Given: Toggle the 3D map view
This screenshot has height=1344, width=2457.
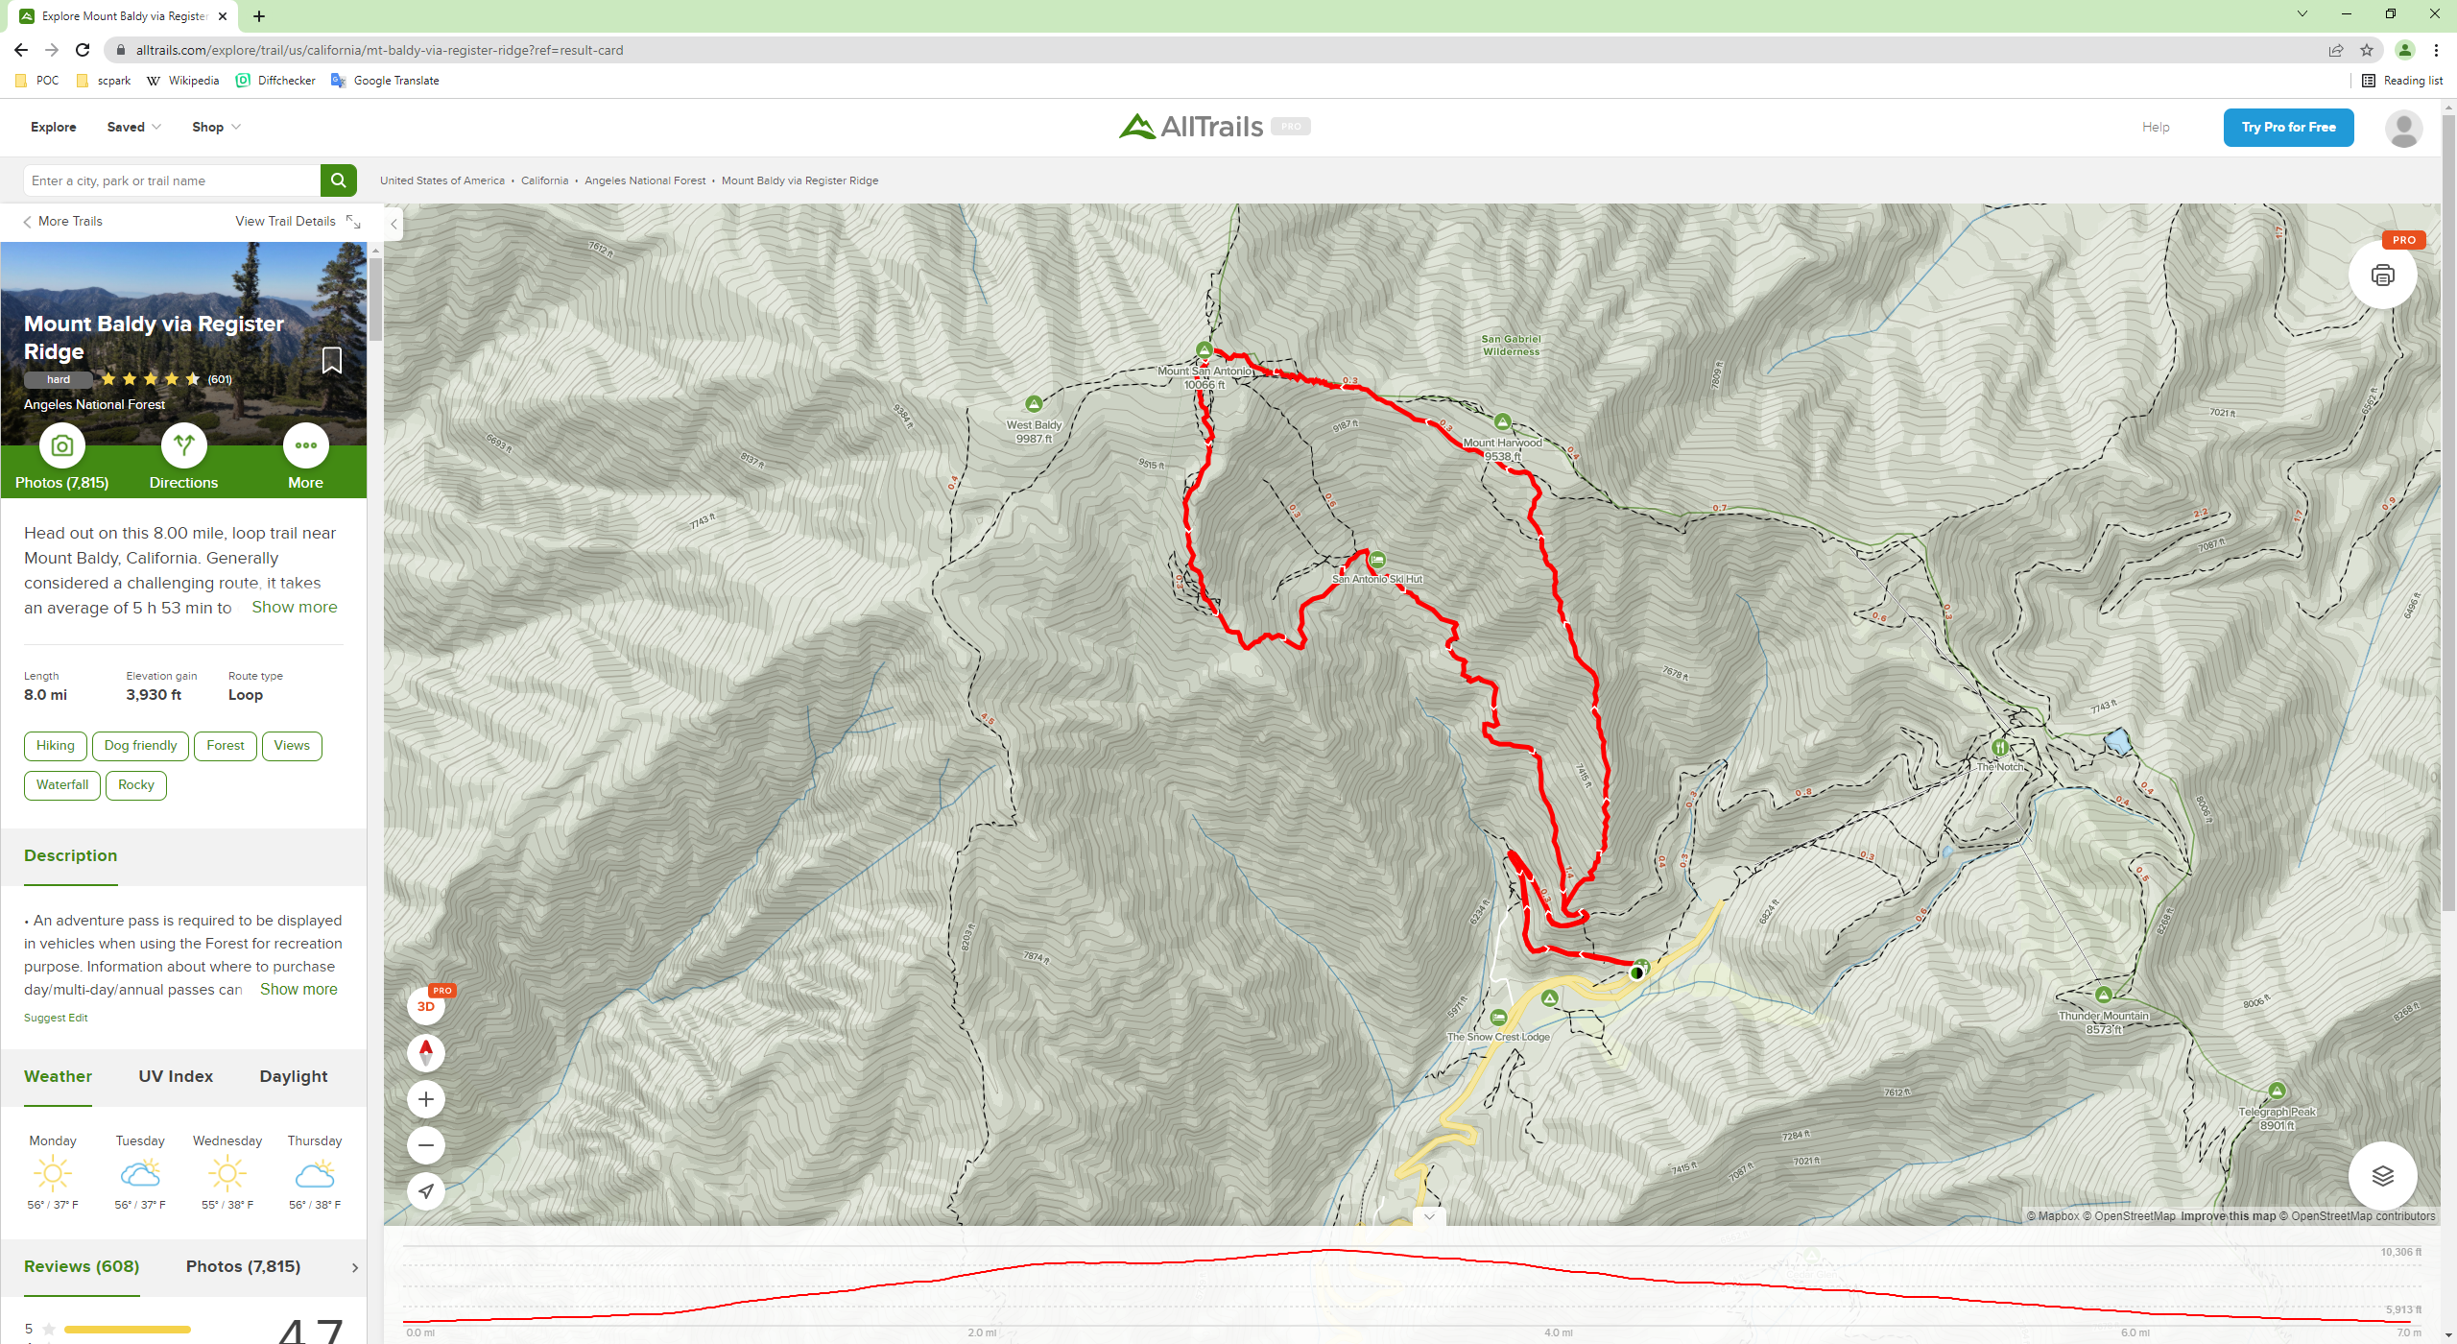Looking at the screenshot, I should [426, 1006].
